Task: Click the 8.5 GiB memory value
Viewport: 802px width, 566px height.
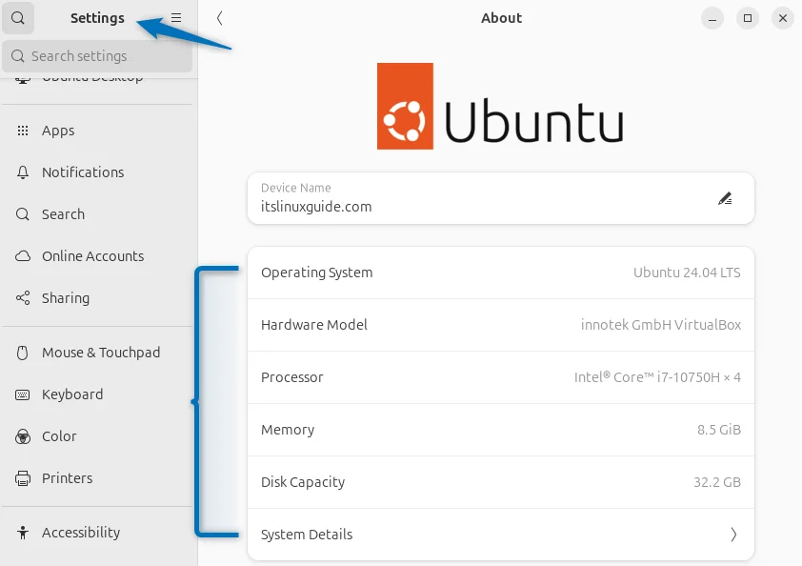Action: [719, 430]
